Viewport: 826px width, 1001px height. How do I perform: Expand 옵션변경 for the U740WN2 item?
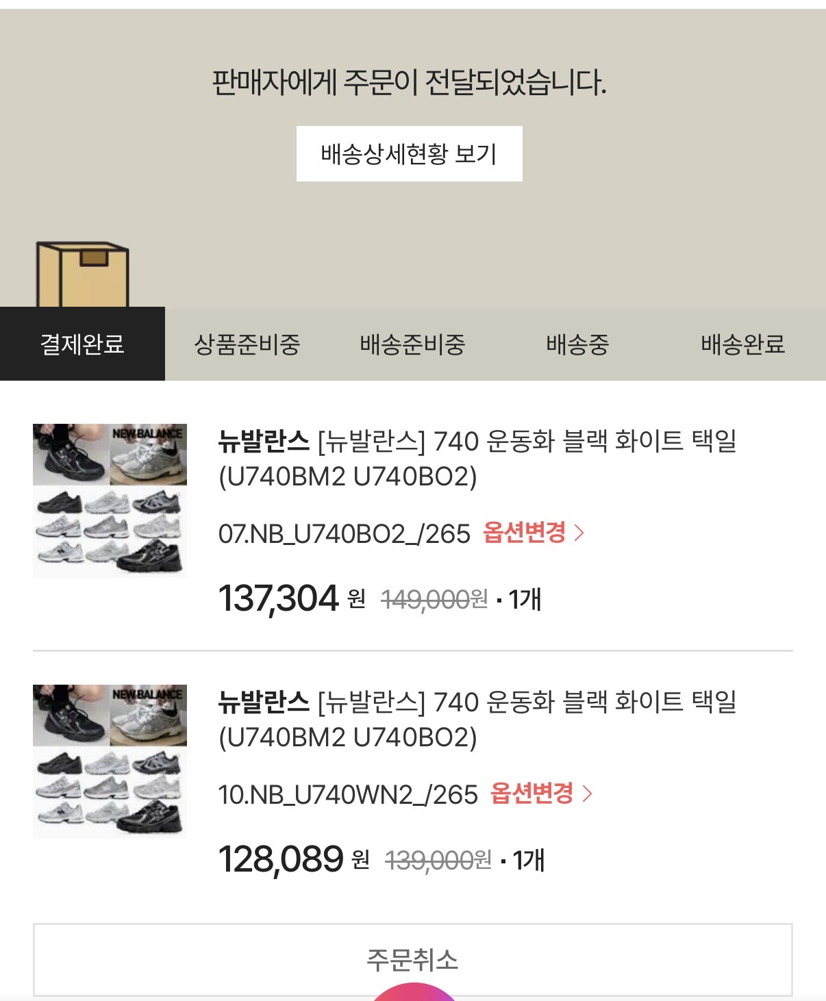pyautogui.click(x=541, y=794)
